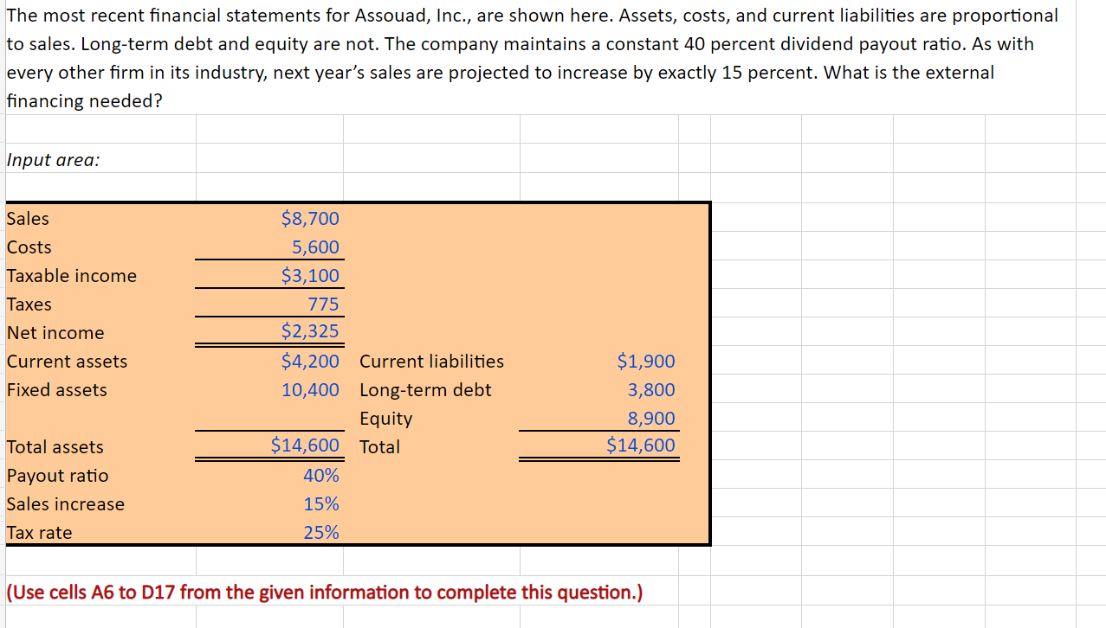
Task: Click the 15% sales increase value
Action: (321, 503)
